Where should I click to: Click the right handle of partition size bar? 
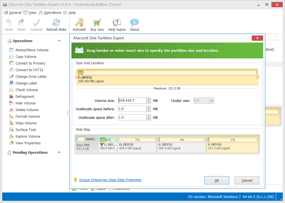pos(258,77)
